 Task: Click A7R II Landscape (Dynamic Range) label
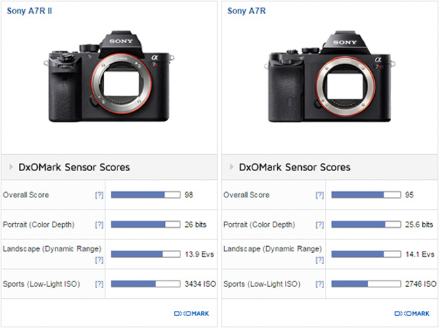52,249
